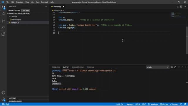
Task: Select the console.js editor tab
Action: point(58,6)
